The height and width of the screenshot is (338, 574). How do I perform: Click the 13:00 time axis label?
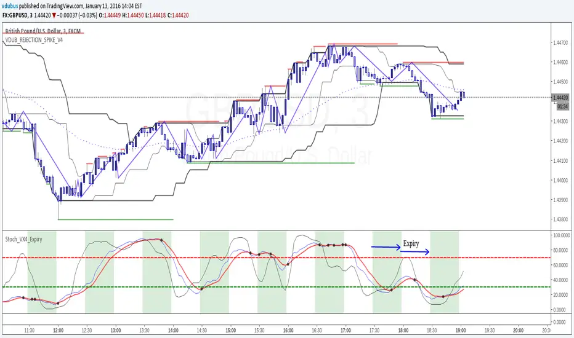point(116,331)
